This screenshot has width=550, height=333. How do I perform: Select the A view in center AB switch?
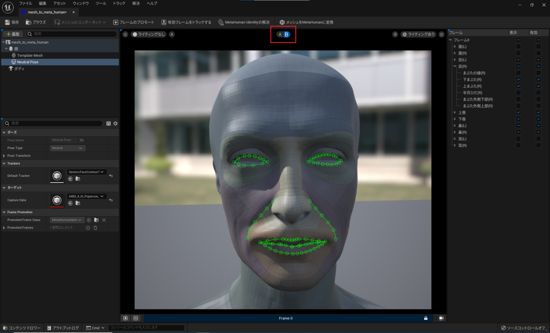pyautogui.click(x=280, y=34)
